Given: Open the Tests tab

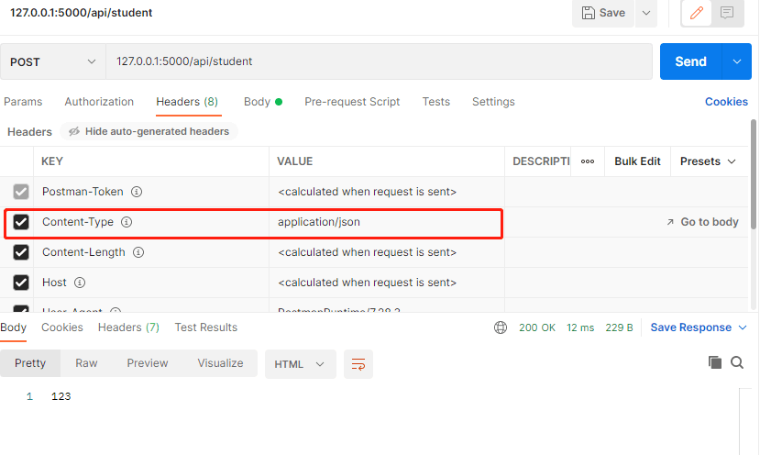Looking at the screenshot, I should pyautogui.click(x=436, y=102).
